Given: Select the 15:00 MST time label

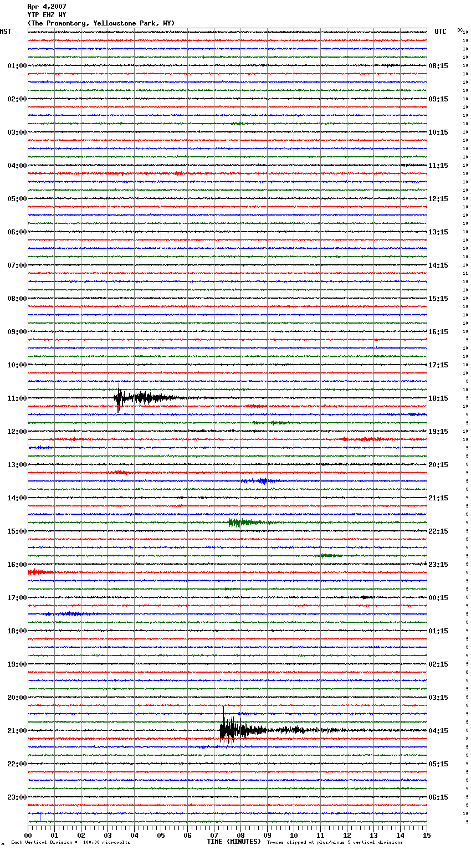Looking at the screenshot, I should pyautogui.click(x=17, y=531).
